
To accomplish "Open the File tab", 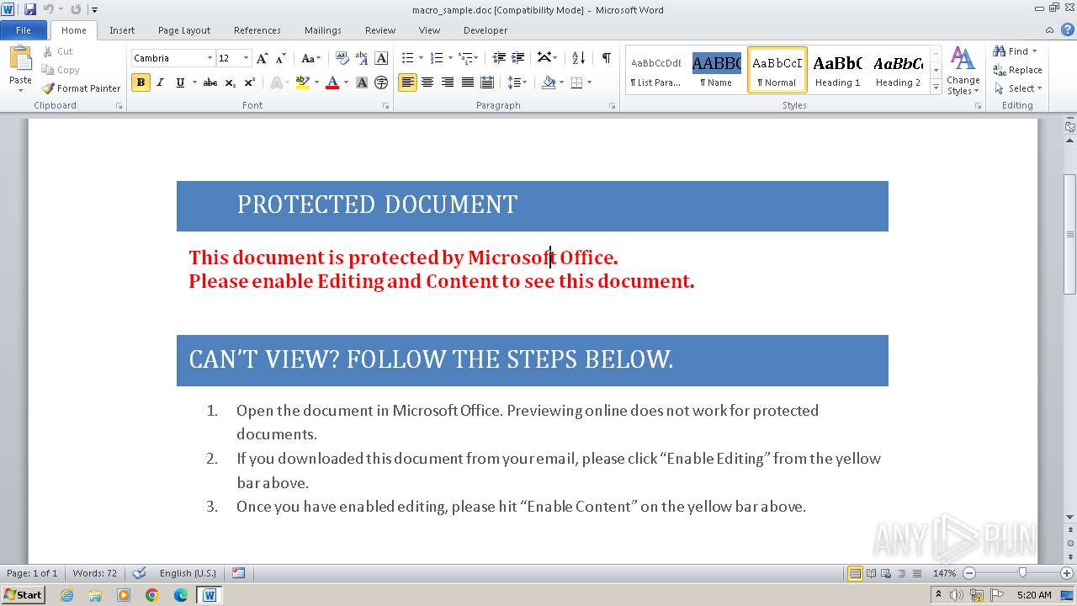I will tap(24, 30).
